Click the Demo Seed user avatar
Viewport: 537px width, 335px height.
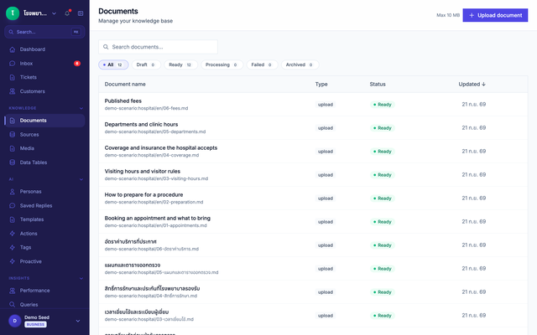tap(15, 321)
